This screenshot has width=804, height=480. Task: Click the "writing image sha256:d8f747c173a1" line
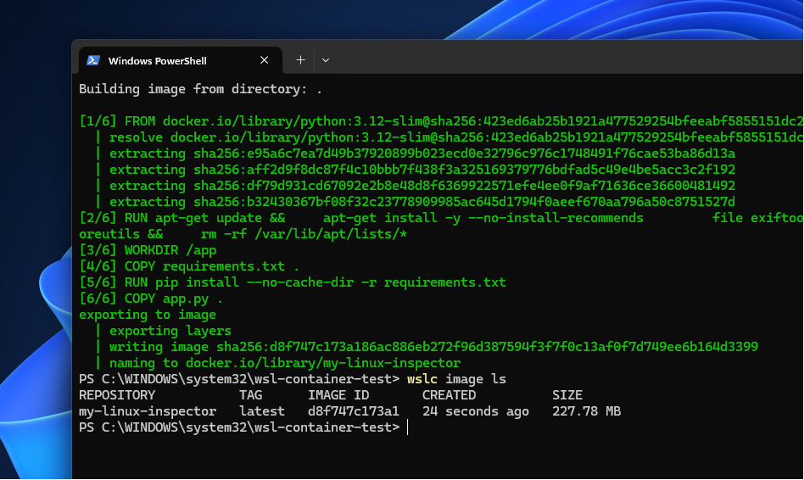point(433,347)
